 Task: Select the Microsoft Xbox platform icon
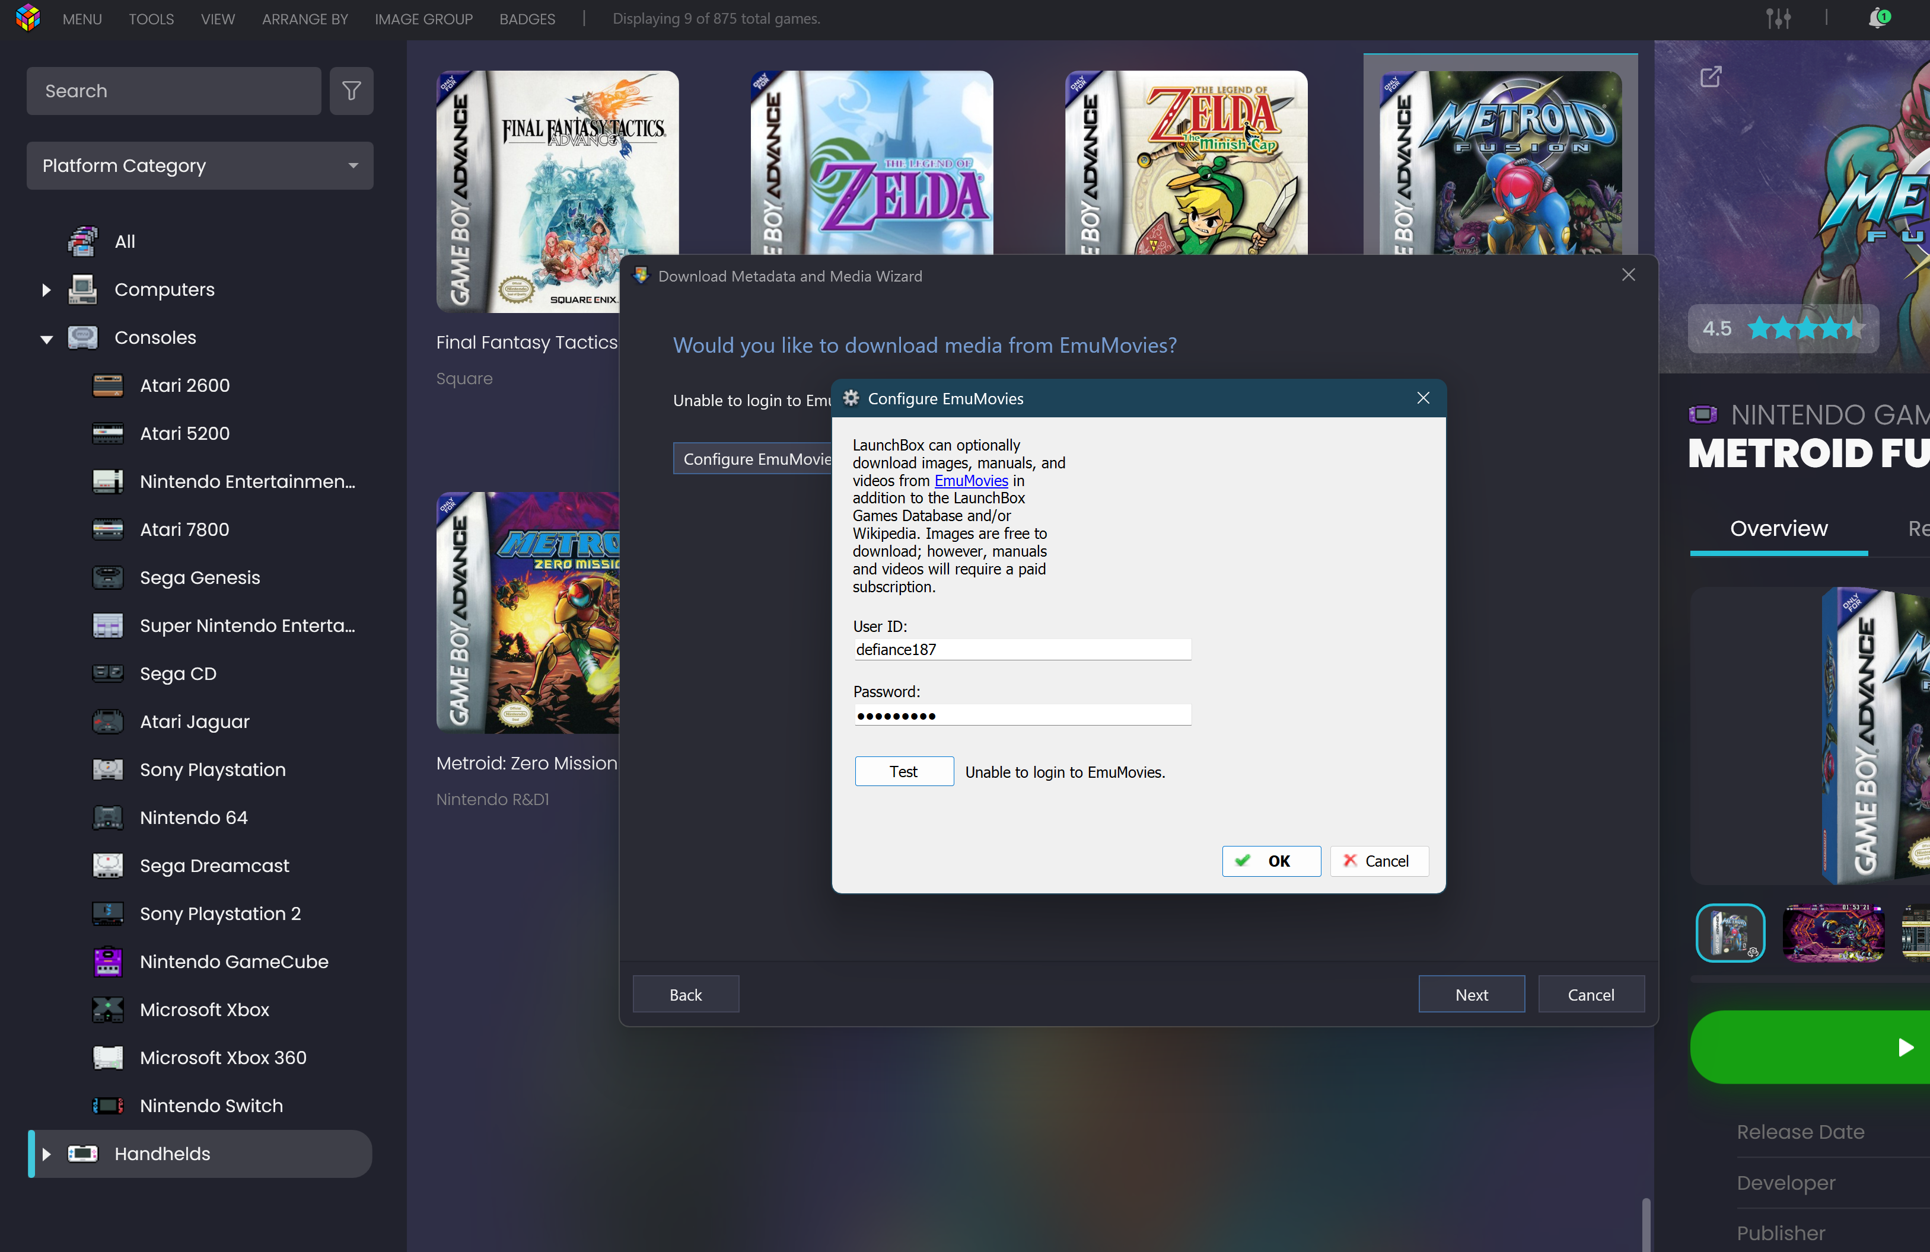coord(107,1010)
